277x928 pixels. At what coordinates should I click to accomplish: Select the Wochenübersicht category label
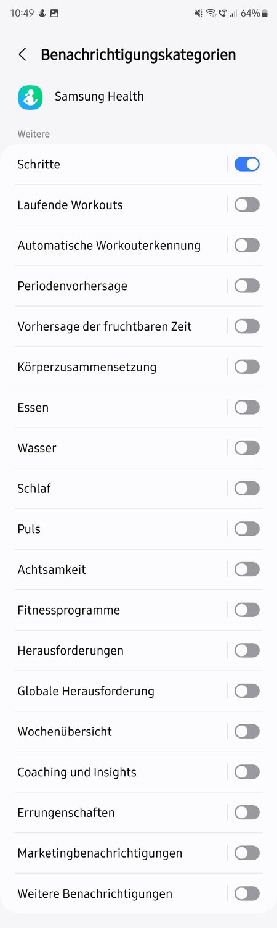tap(65, 732)
